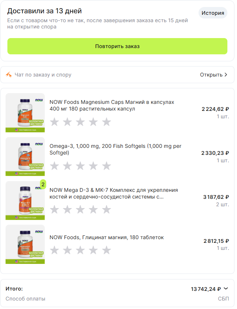The image size is (237, 309).
Task: Click the orange chat icon beside order chat
Action: [9, 75]
